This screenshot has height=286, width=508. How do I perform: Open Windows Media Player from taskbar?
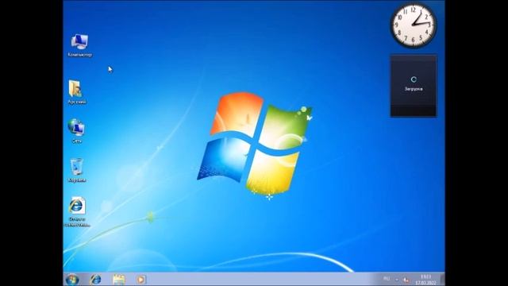pos(140,279)
